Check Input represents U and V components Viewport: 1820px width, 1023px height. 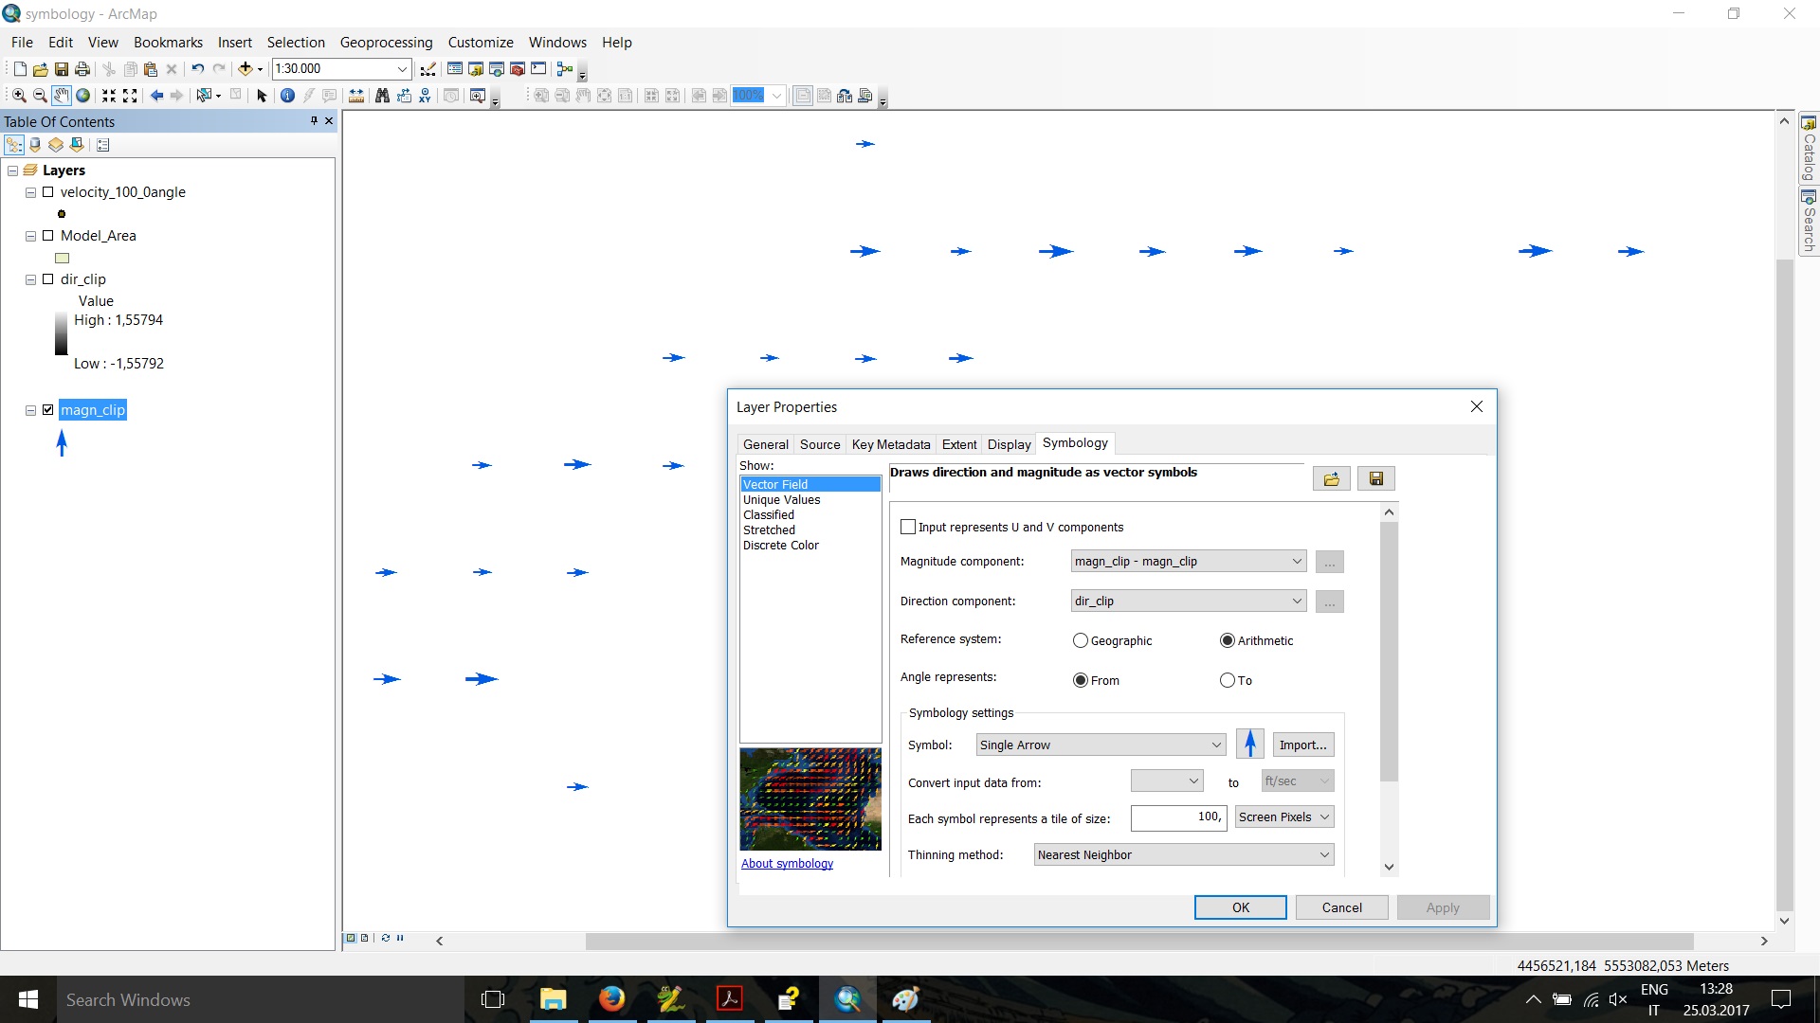click(x=908, y=528)
